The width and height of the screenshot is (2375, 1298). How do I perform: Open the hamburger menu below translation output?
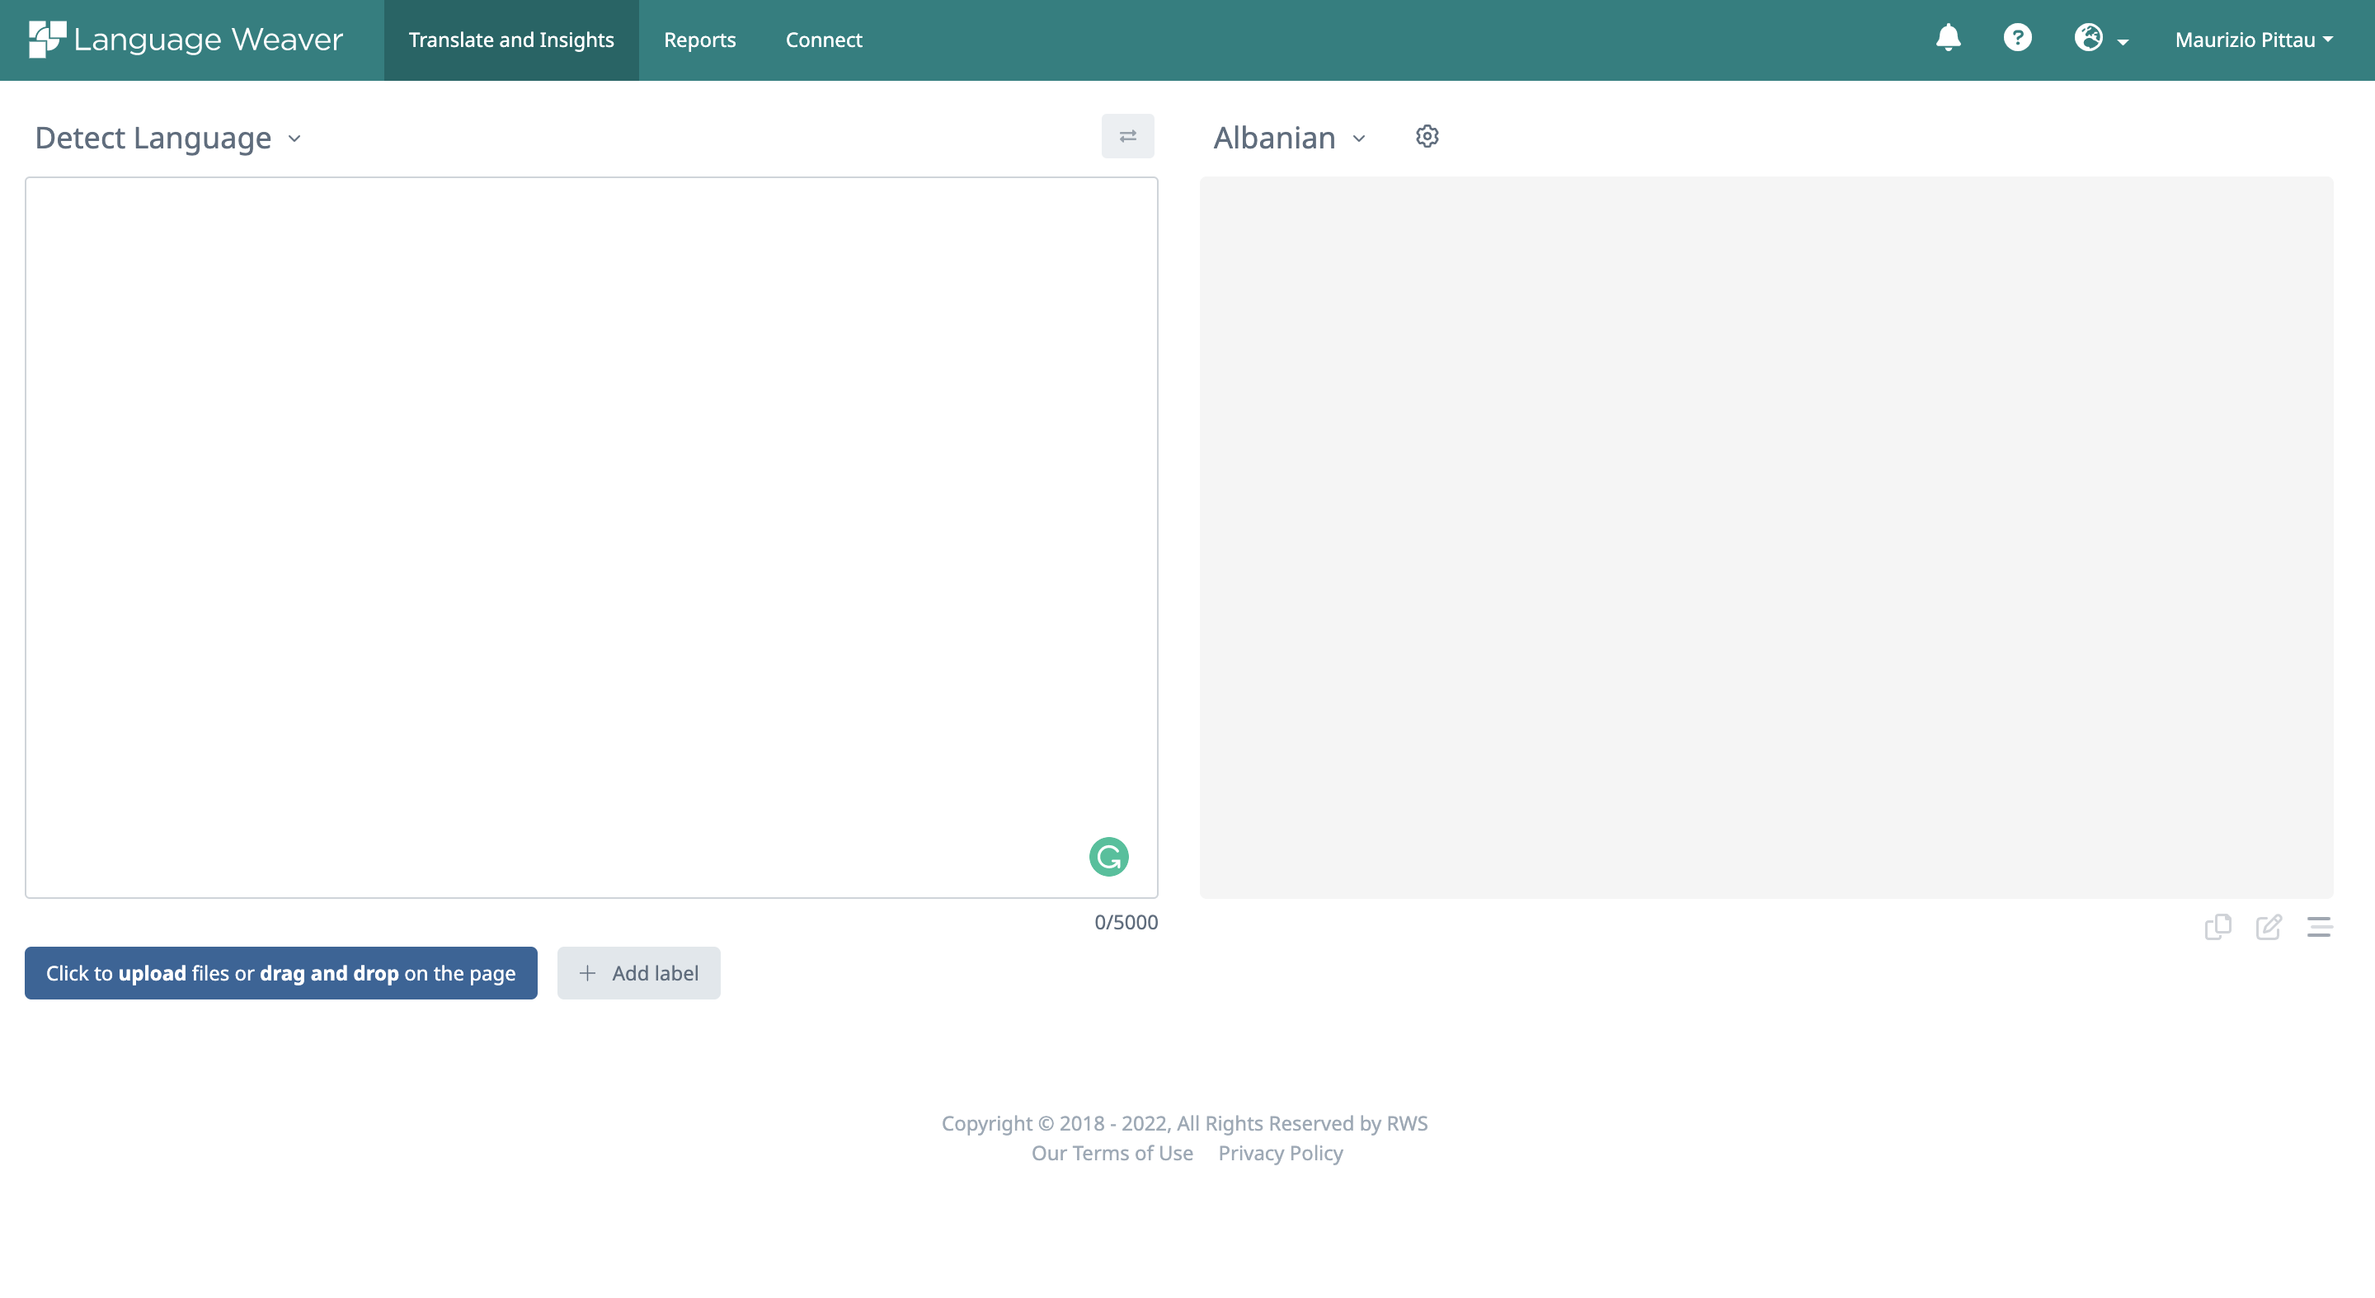(2318, 926)
